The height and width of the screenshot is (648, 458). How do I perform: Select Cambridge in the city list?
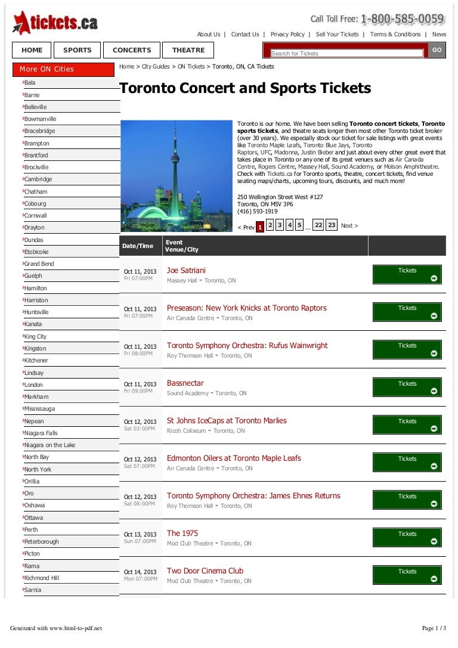[38, 179]
